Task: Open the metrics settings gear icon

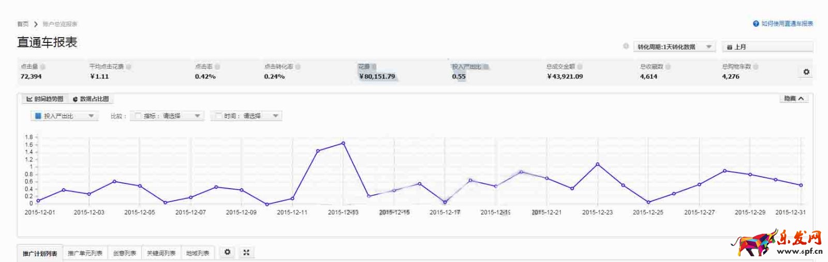Action: (x=806, y=72)
